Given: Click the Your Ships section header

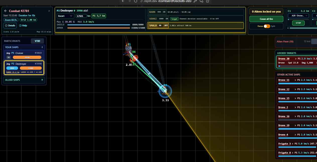Looking at the screenshot, I should (x=24, y=47).
